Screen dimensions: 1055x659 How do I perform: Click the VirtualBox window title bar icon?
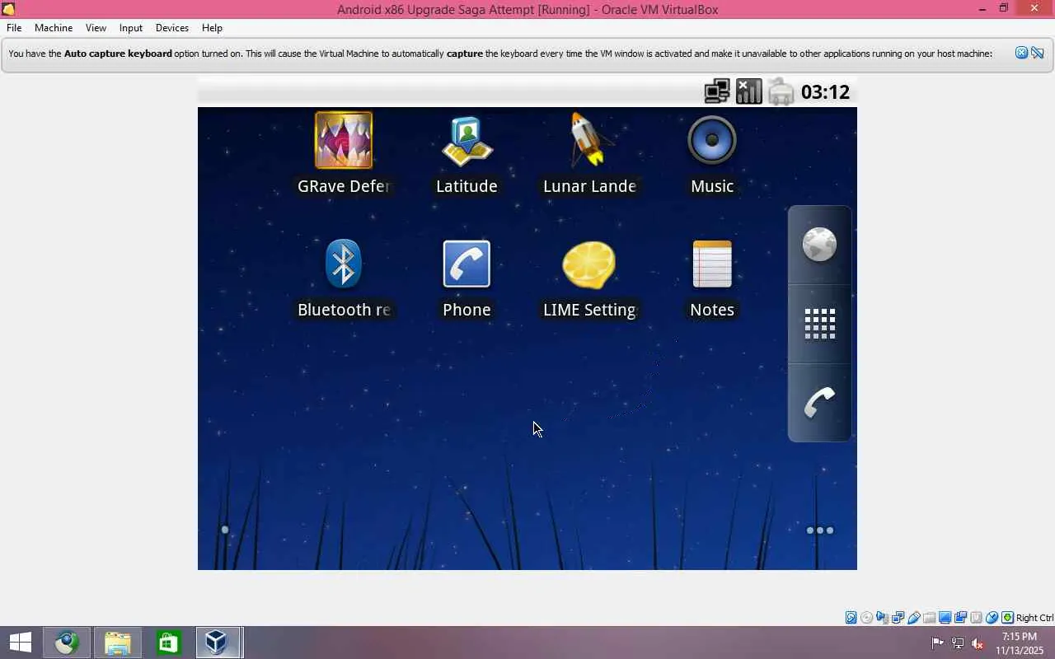(9, 10)
